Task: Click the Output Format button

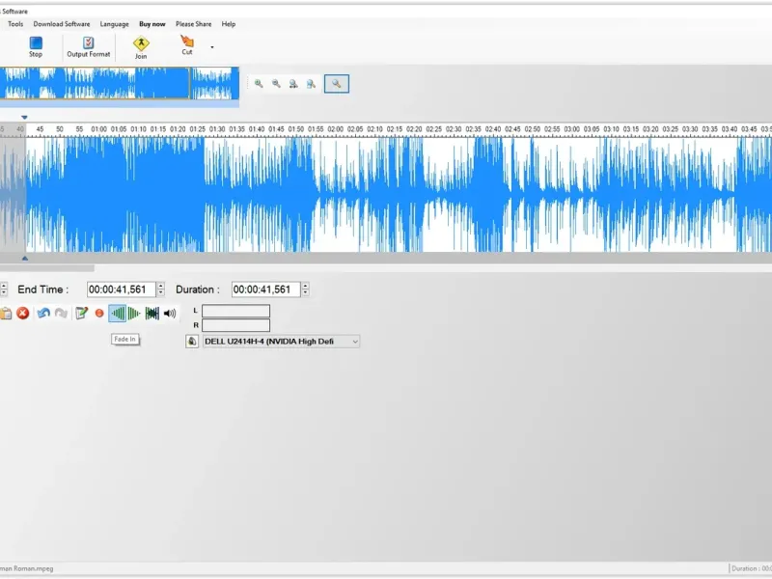Action: coord(89,47)
